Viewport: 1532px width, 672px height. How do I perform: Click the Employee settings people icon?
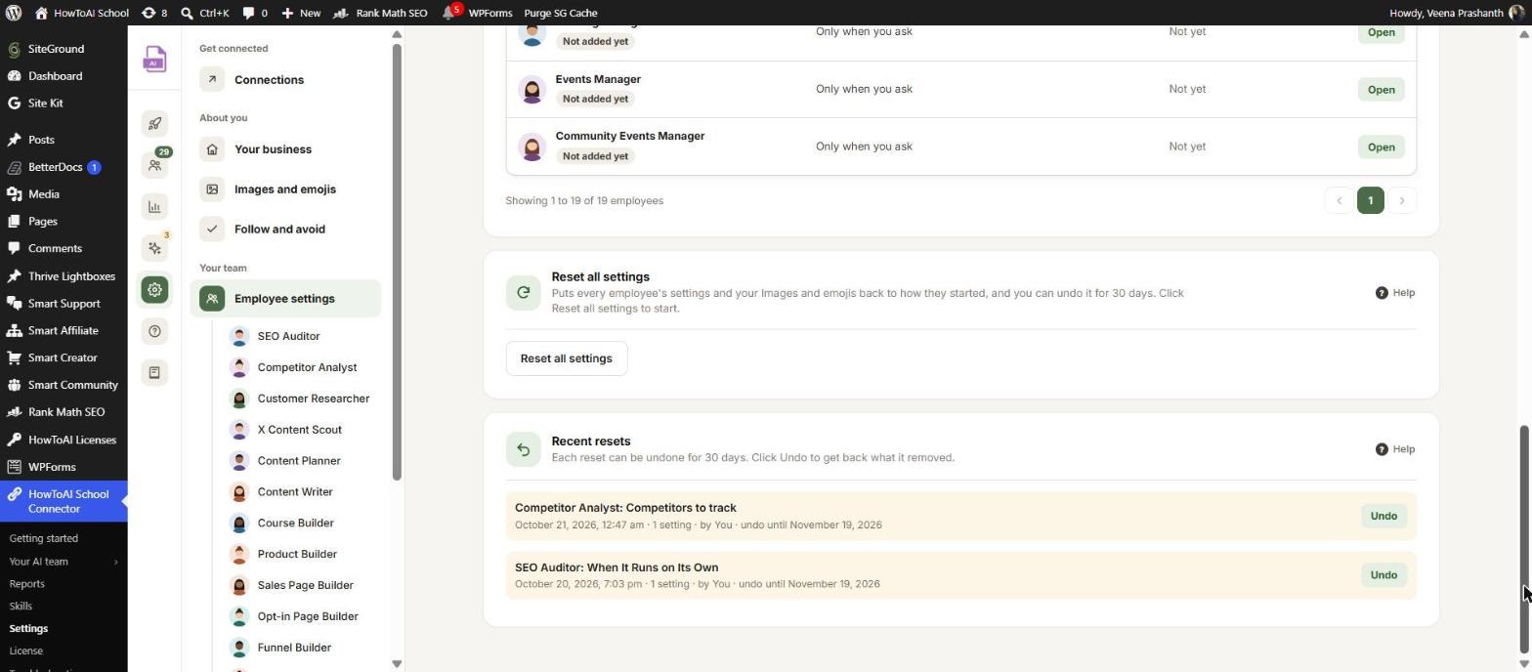[212, 299]
